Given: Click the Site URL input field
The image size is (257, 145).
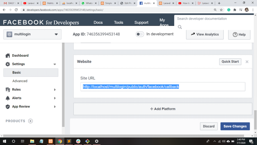Looking at the screenshot, I should [x=163, y=87].
